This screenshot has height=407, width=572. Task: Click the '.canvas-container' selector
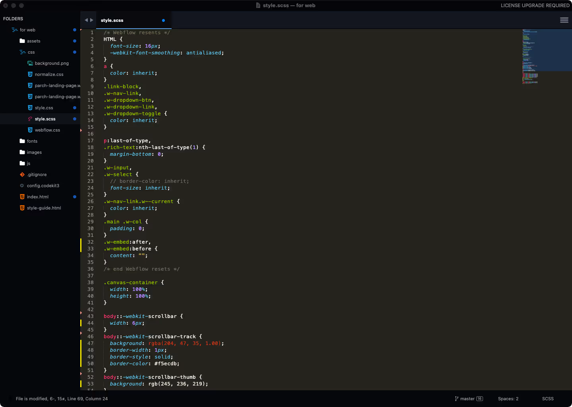[x=131, y=283]
